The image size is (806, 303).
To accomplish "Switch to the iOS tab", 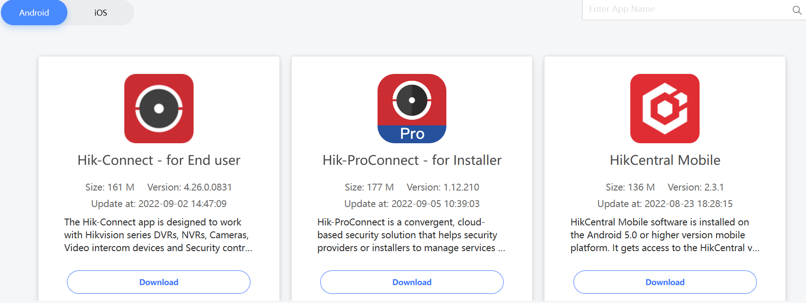I will tap(100, 13).
